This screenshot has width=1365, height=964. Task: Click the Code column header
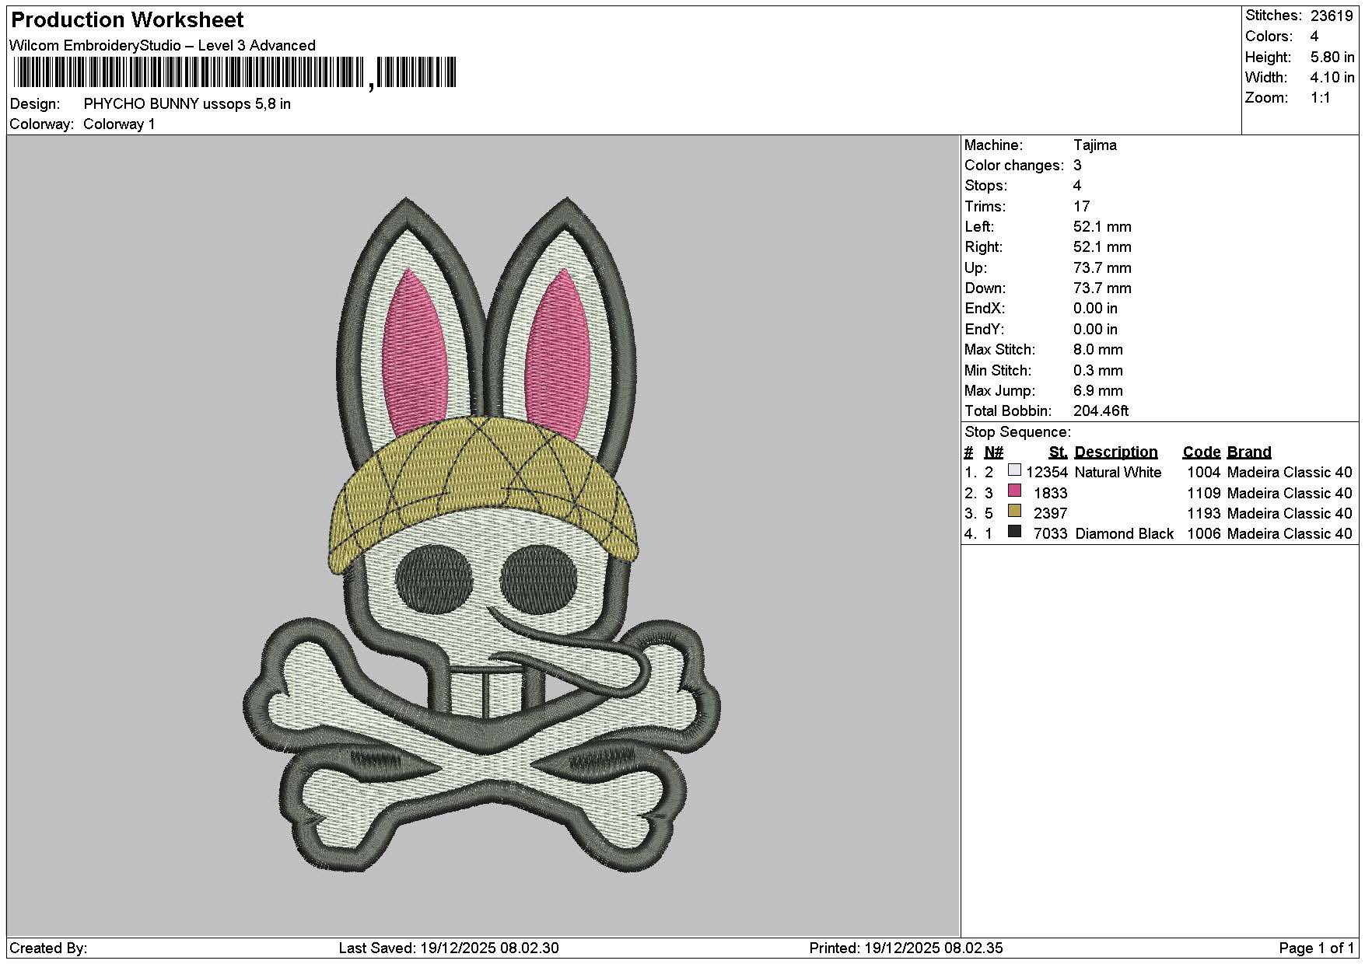pyautogui.click(x=1202, y=452)
